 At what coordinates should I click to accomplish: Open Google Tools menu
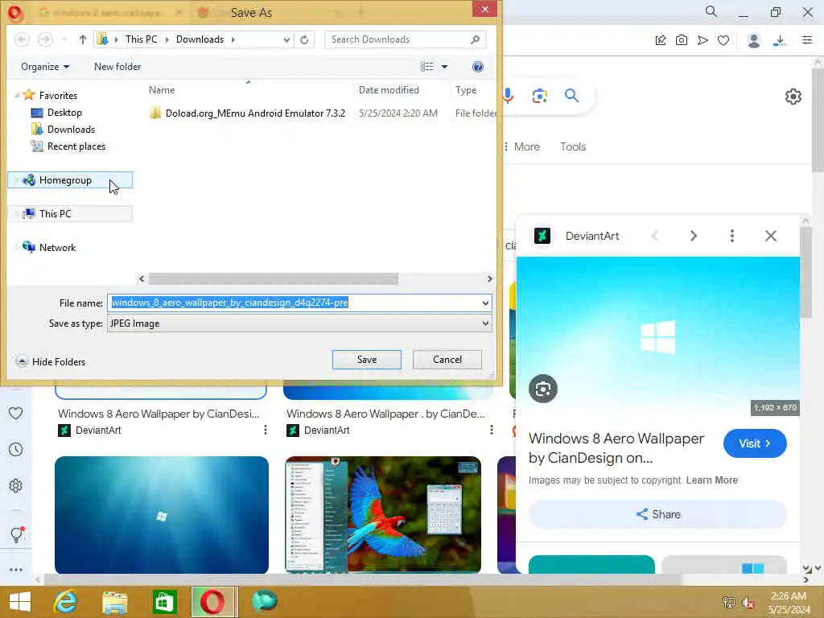573,146
